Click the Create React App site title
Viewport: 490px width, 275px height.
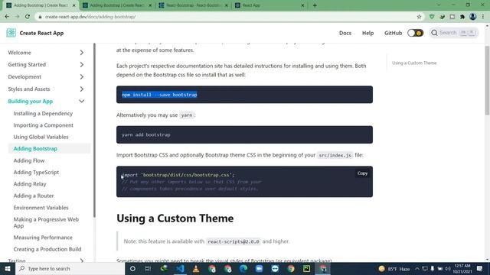tap(41, 33)
